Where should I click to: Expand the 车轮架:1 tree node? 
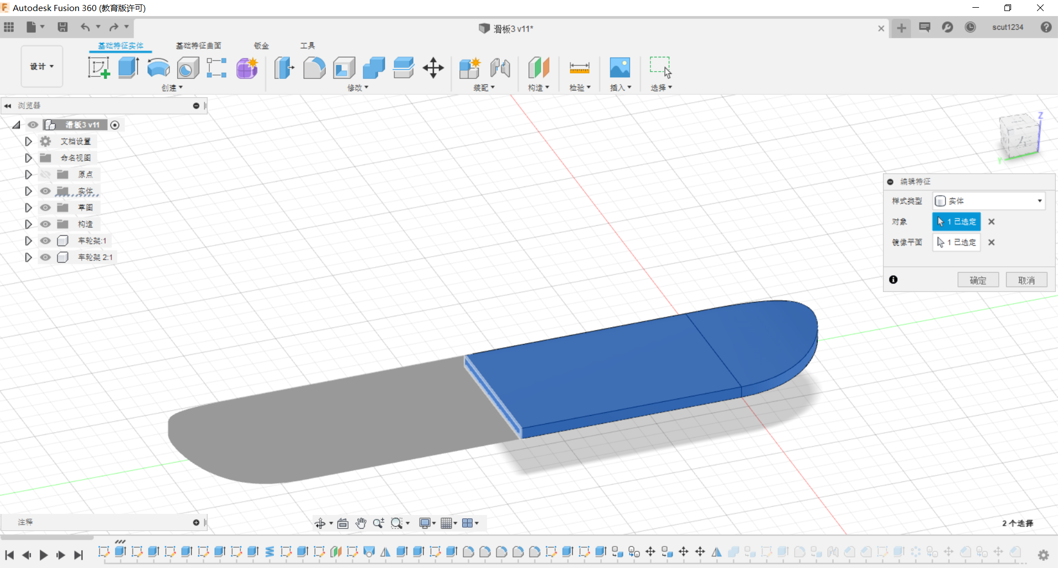pyautogui.click(x=28, y=241)
